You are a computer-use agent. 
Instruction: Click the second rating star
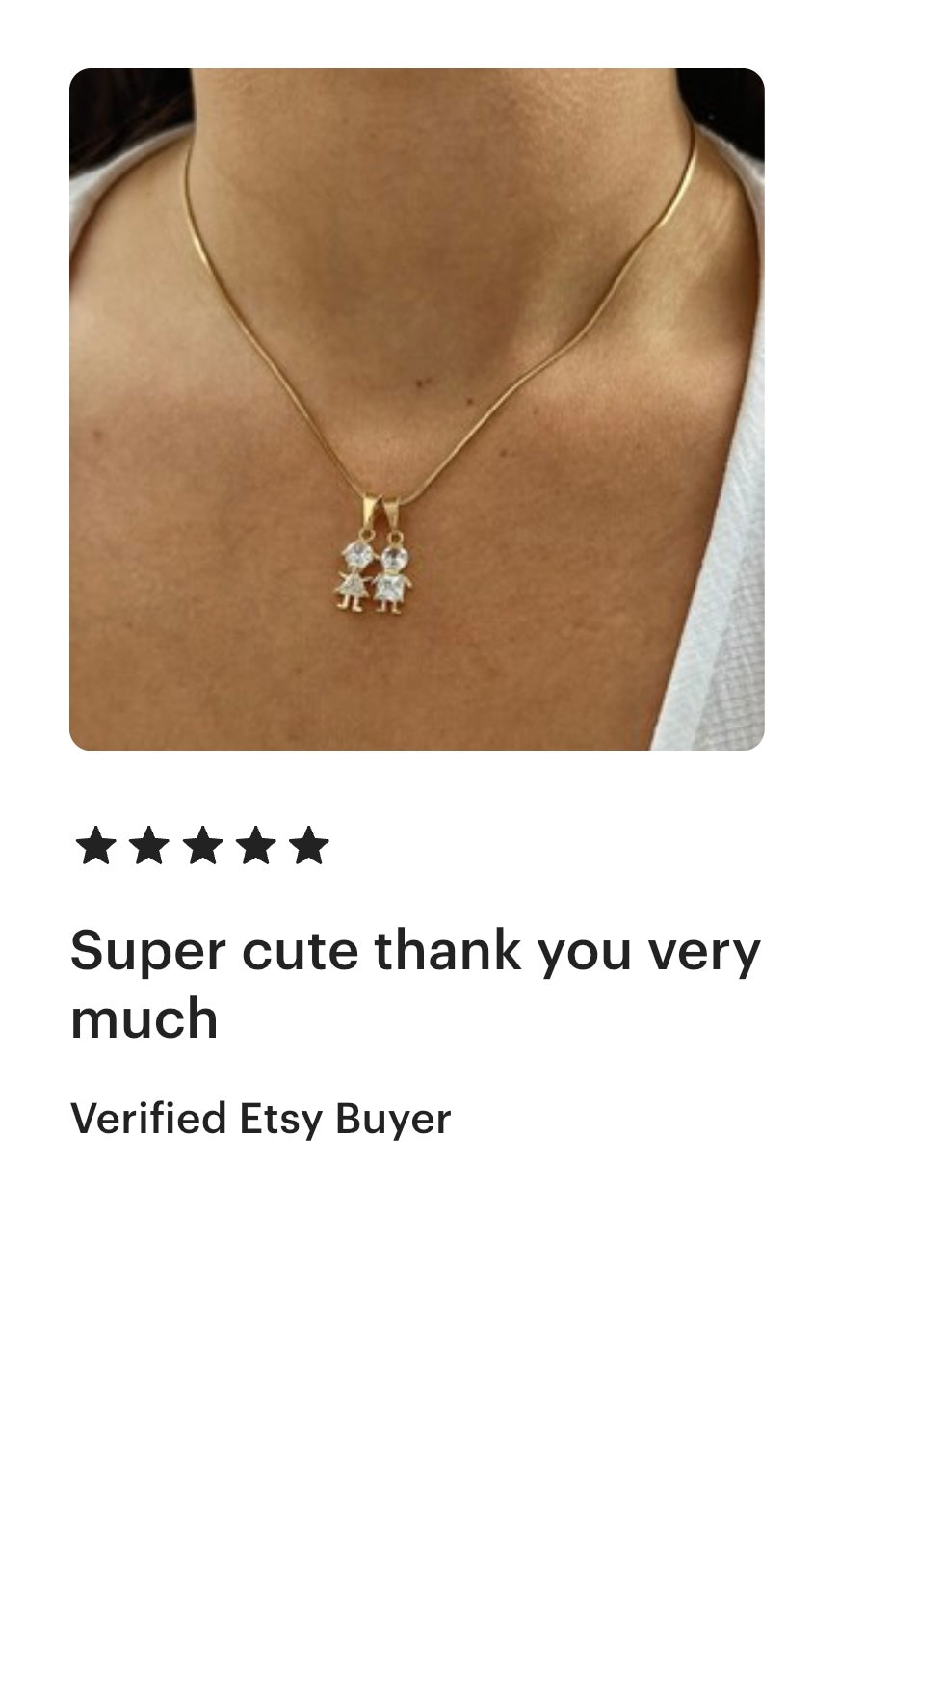[x=148, y=846]
